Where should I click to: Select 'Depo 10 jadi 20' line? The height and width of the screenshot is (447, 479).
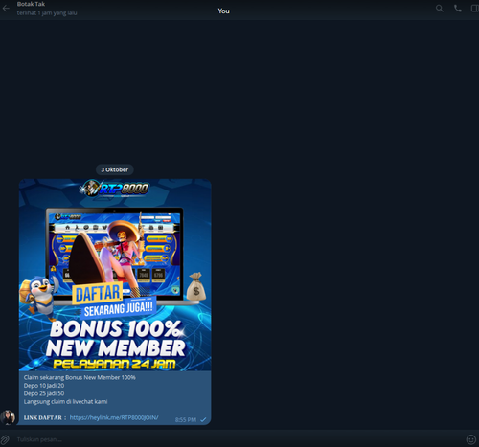[44, 386]
